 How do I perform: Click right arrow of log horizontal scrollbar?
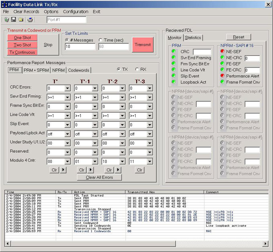265,243
